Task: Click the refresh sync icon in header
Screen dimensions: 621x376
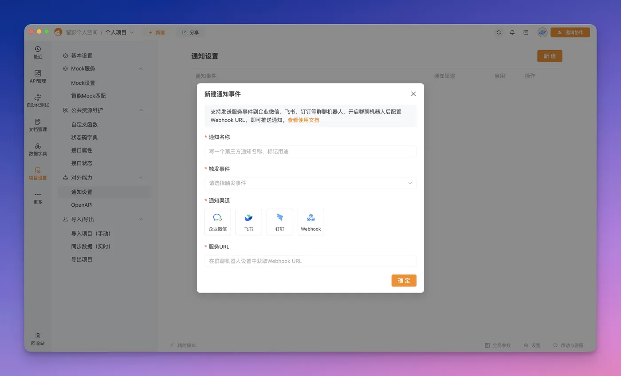Action: (499, 32)
